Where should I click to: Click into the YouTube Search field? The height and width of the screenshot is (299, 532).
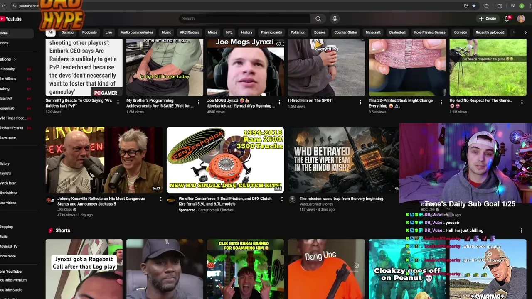245,19
